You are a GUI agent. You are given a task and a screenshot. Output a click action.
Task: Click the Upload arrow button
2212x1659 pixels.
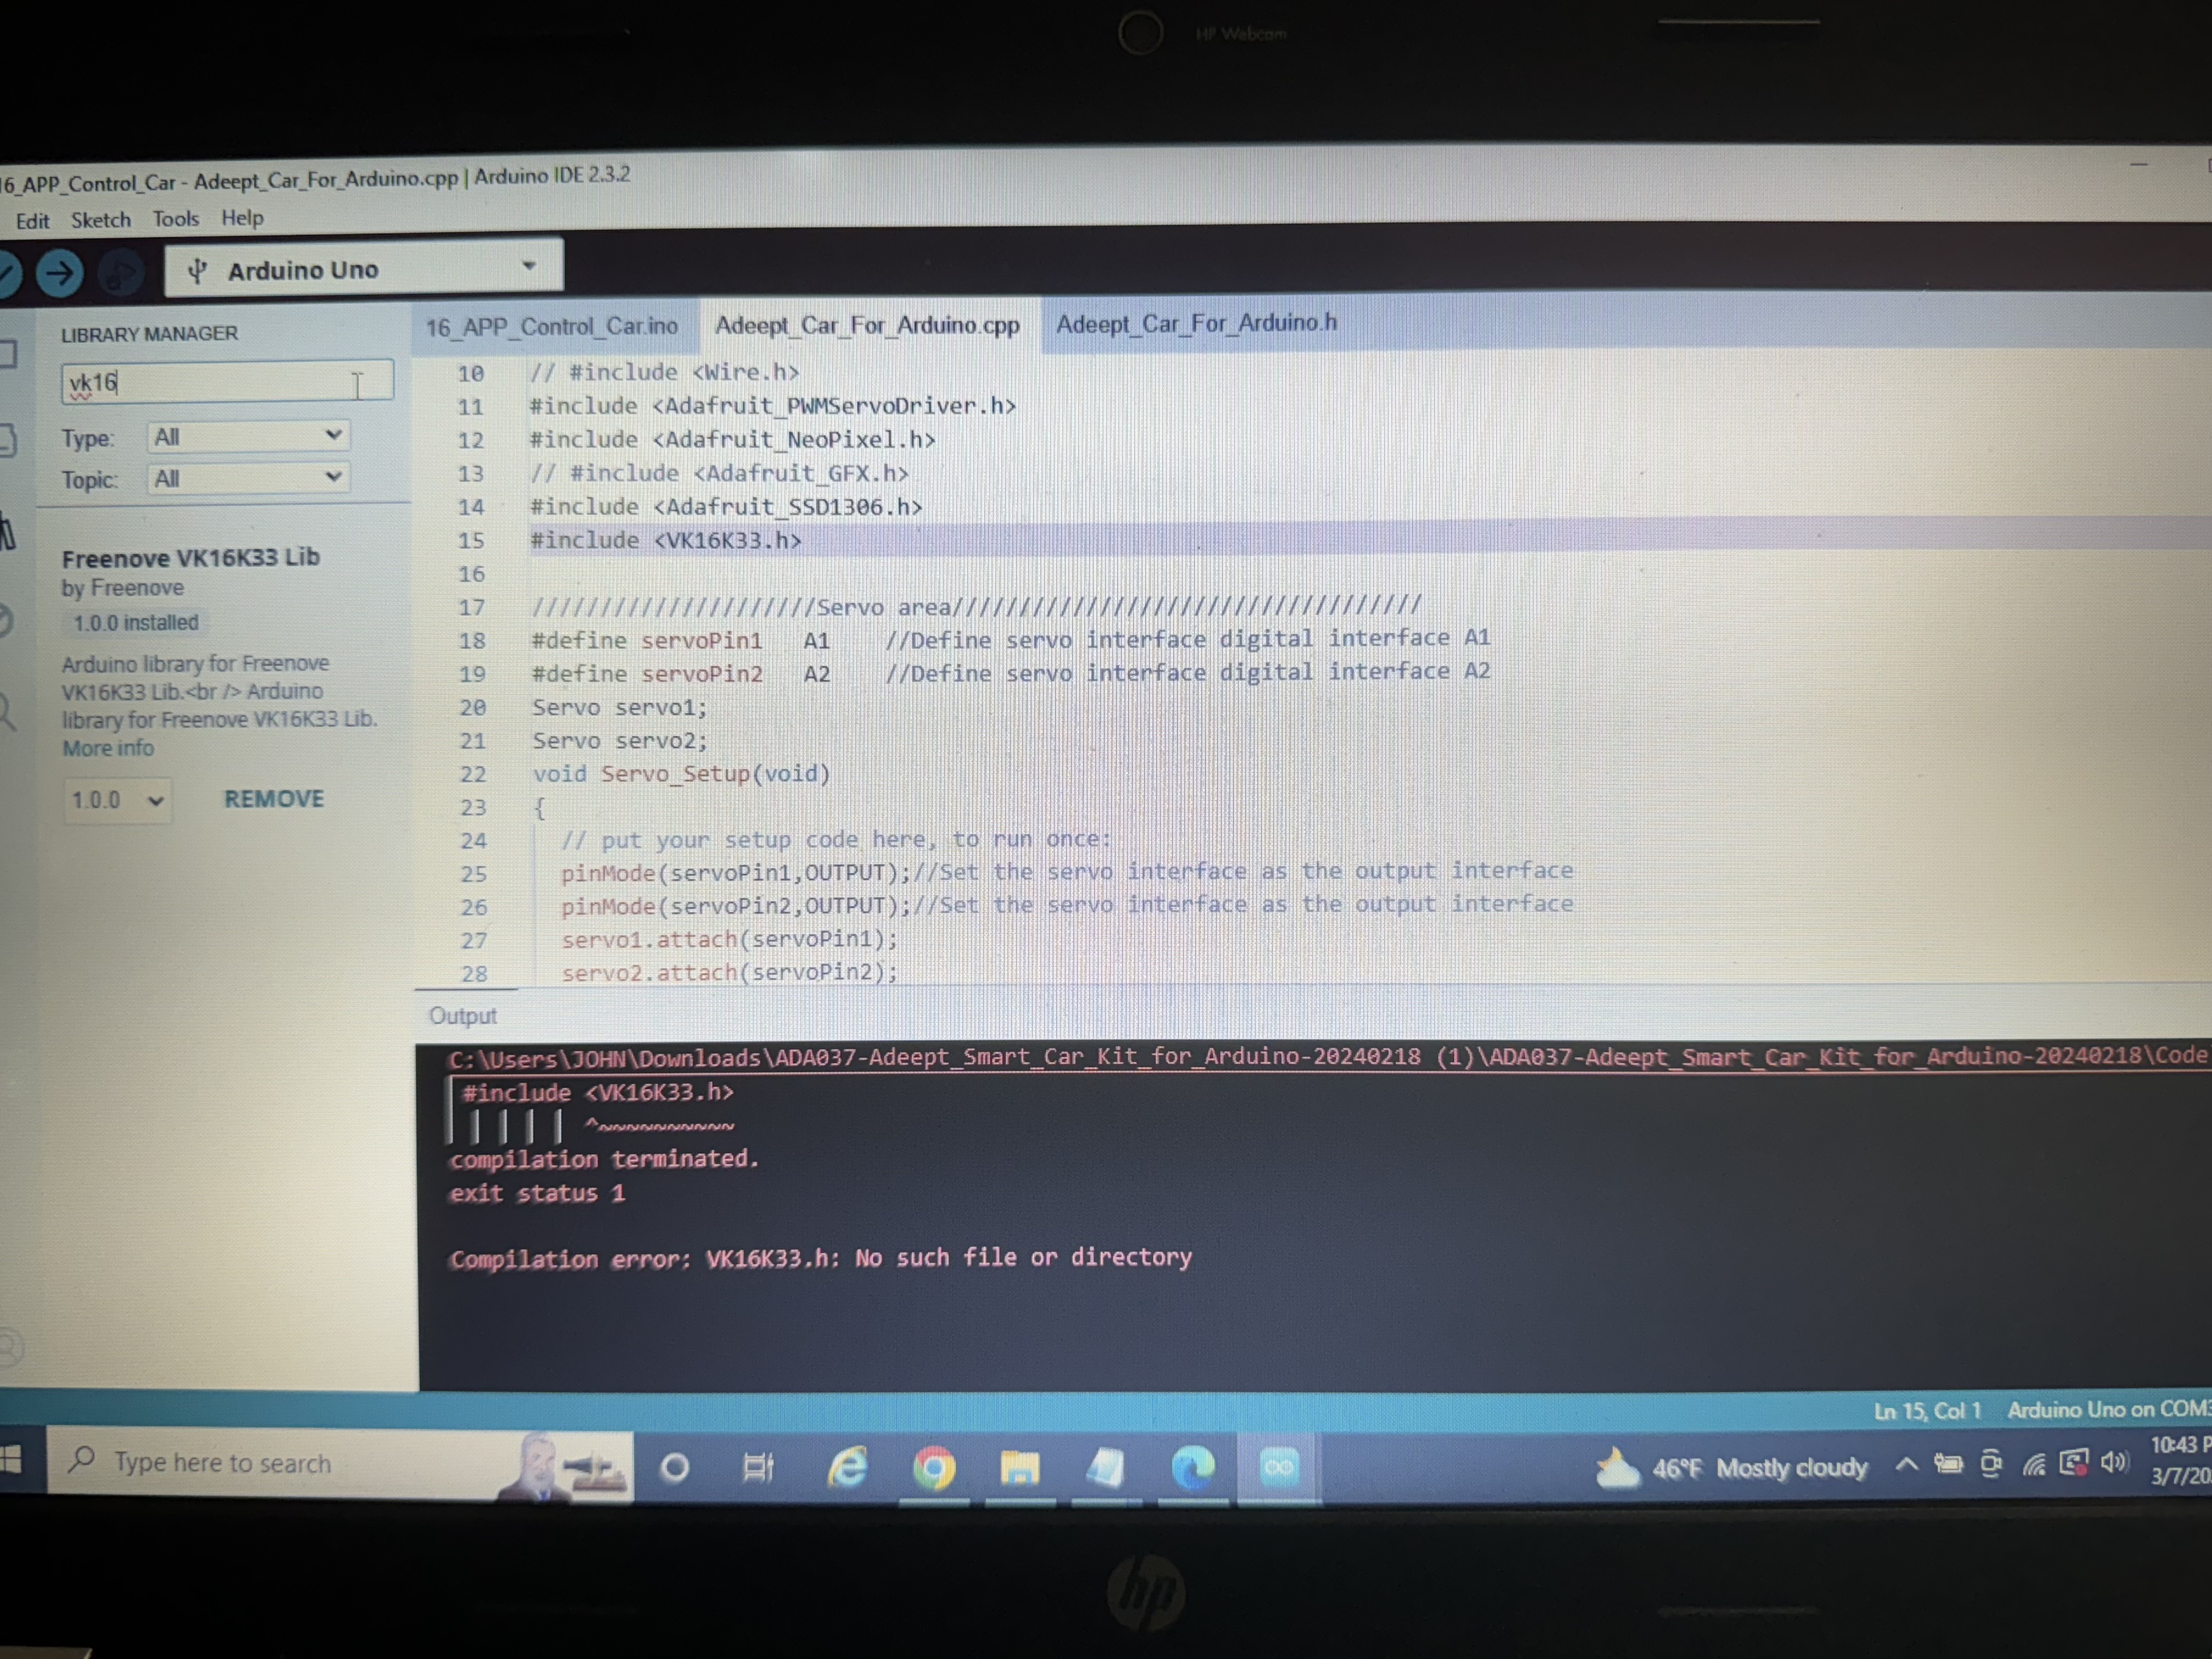pos(59,272)
